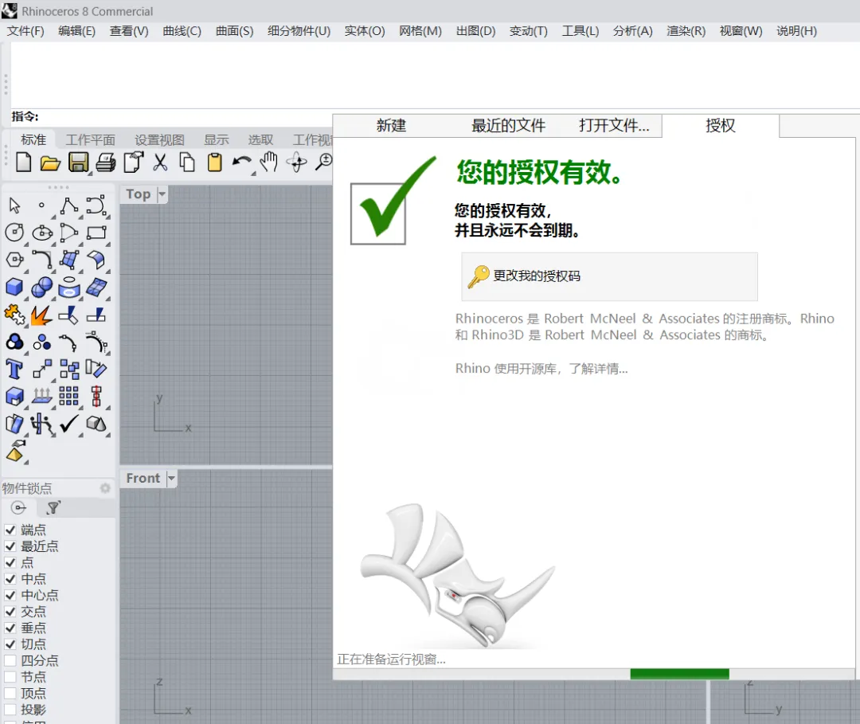Select the Boolean union spheres tool

pos(42,287)
